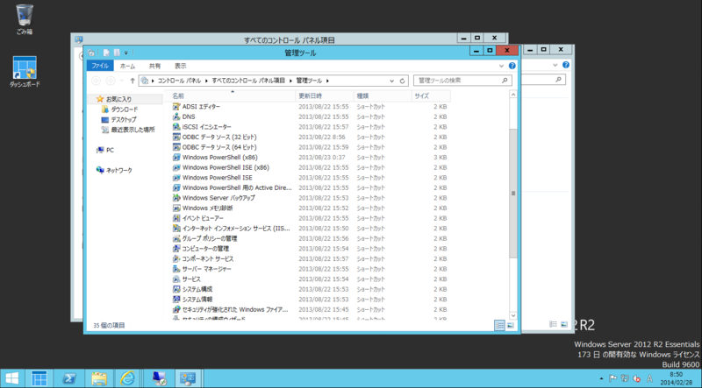Select the システム情報 icon
This screenshot has height=388, width=702.
pos(176,300)
